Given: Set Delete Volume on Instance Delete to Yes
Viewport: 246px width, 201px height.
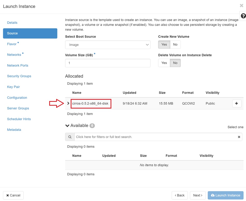Looking at the screenshot, I should coord(164,63).
